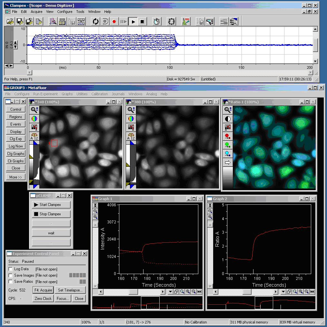Click the Stop Clampex button
This screenshot has height=327, width=327.
coord(51,214)
